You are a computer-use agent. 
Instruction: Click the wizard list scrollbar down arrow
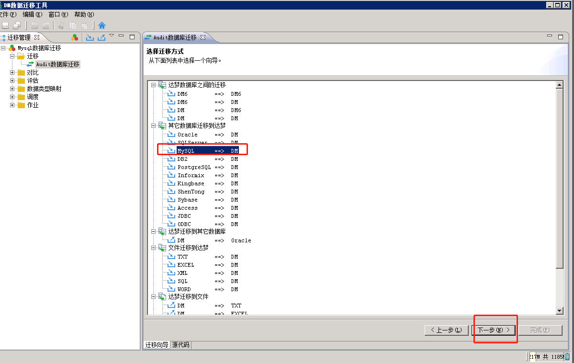[x=559, y=311]
